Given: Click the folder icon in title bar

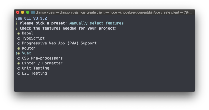Looking at the screenshot, I should 33,12.
